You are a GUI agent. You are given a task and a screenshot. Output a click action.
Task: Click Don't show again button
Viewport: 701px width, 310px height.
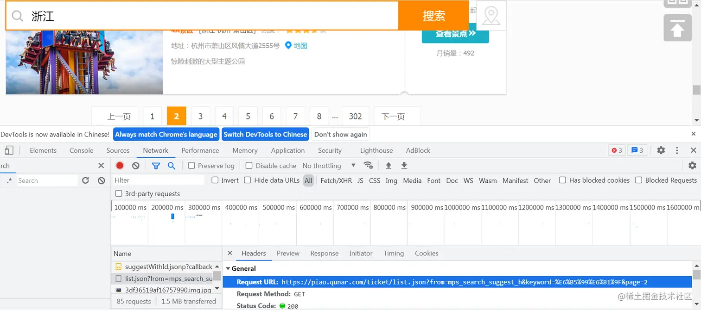341,134
